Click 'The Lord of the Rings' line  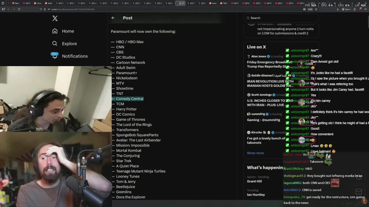[x=134, y=124]
